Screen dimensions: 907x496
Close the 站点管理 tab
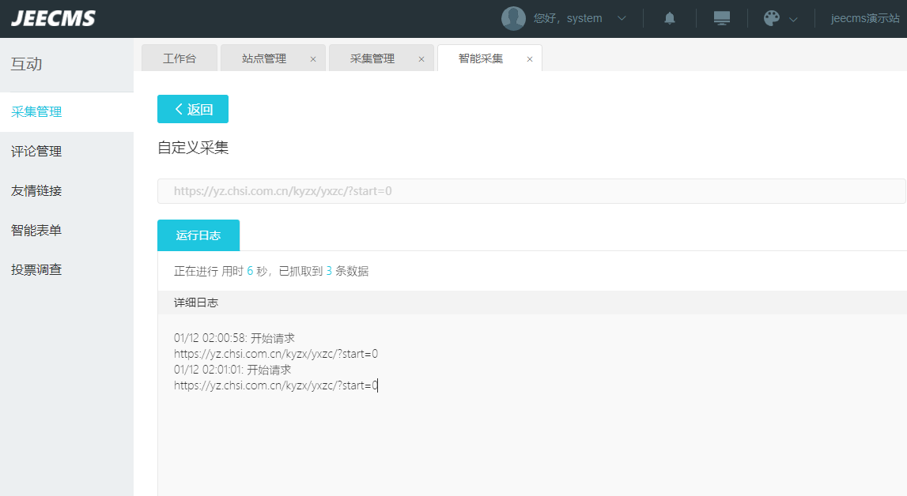tap(313, 59)
